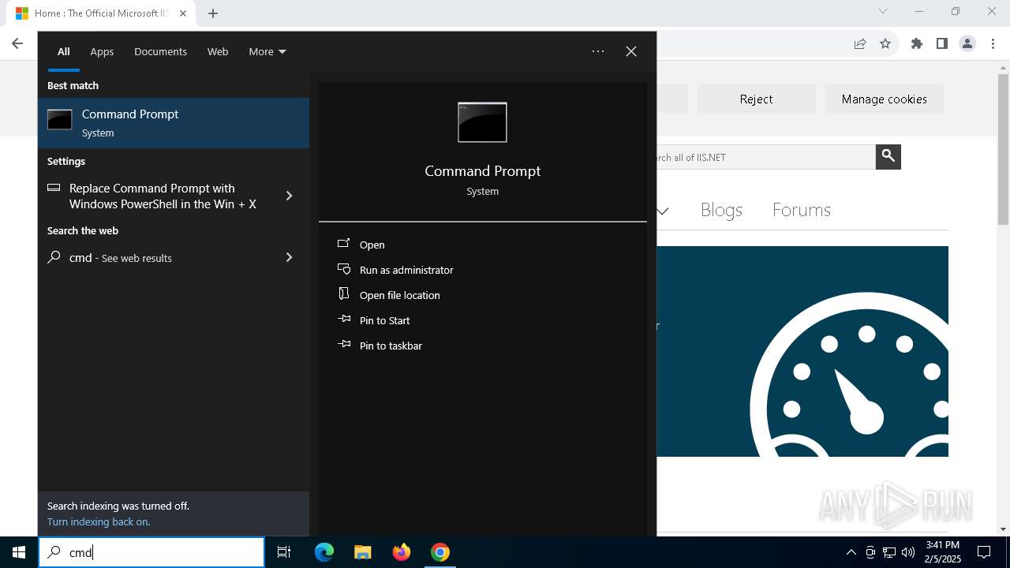Switch to the Documents search tab

tap(160, 51)
